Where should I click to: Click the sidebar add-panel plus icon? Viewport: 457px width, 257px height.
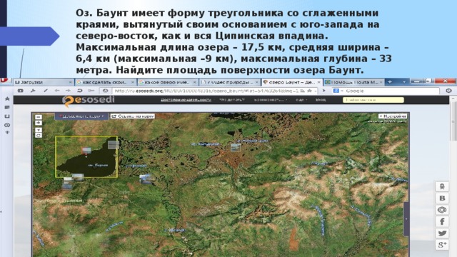coord(7,132)
